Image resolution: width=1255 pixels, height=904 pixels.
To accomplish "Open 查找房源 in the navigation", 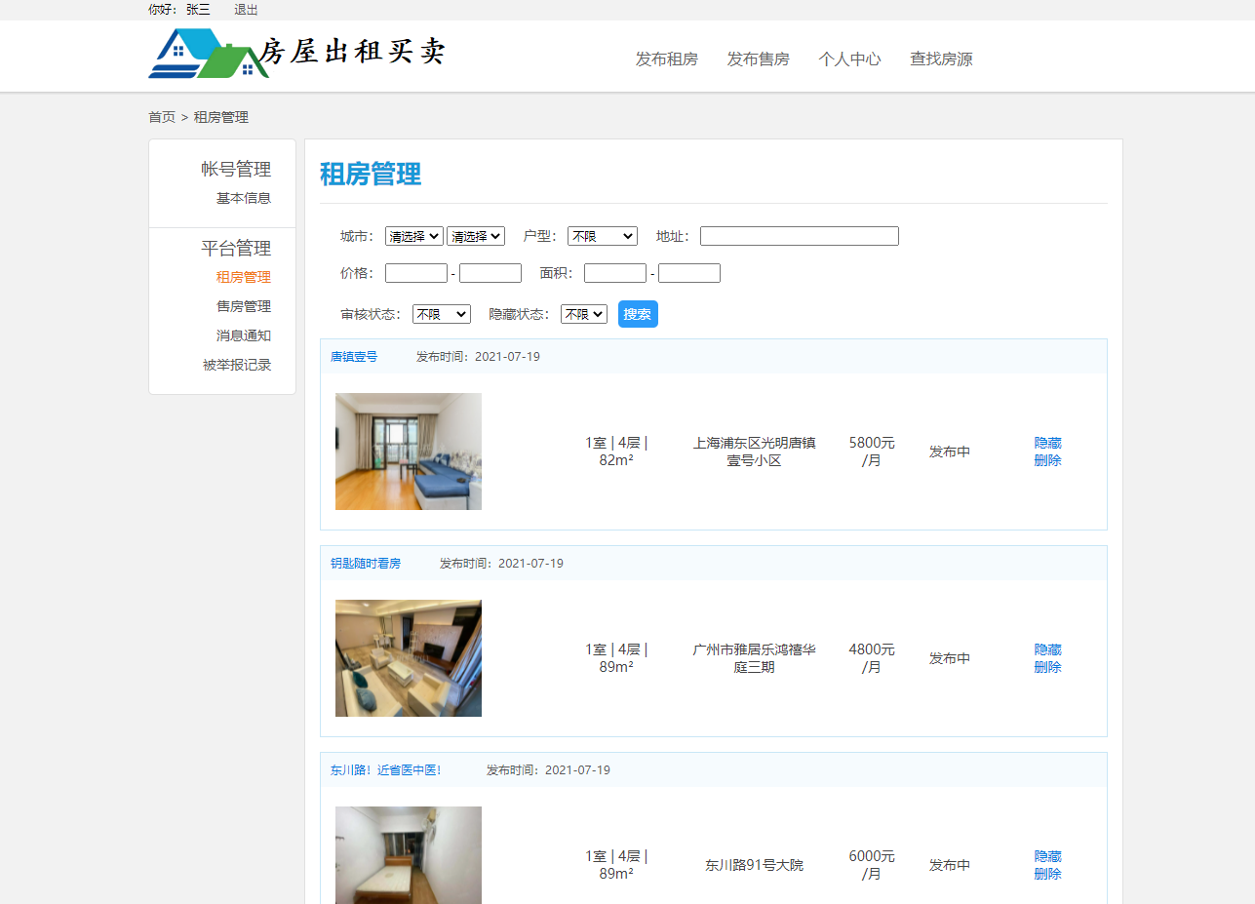I will click(x=940, y=59).
